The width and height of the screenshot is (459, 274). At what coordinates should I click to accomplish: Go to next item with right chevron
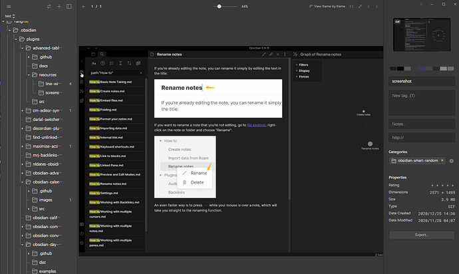pyautogui.click(x=377, y=7)
